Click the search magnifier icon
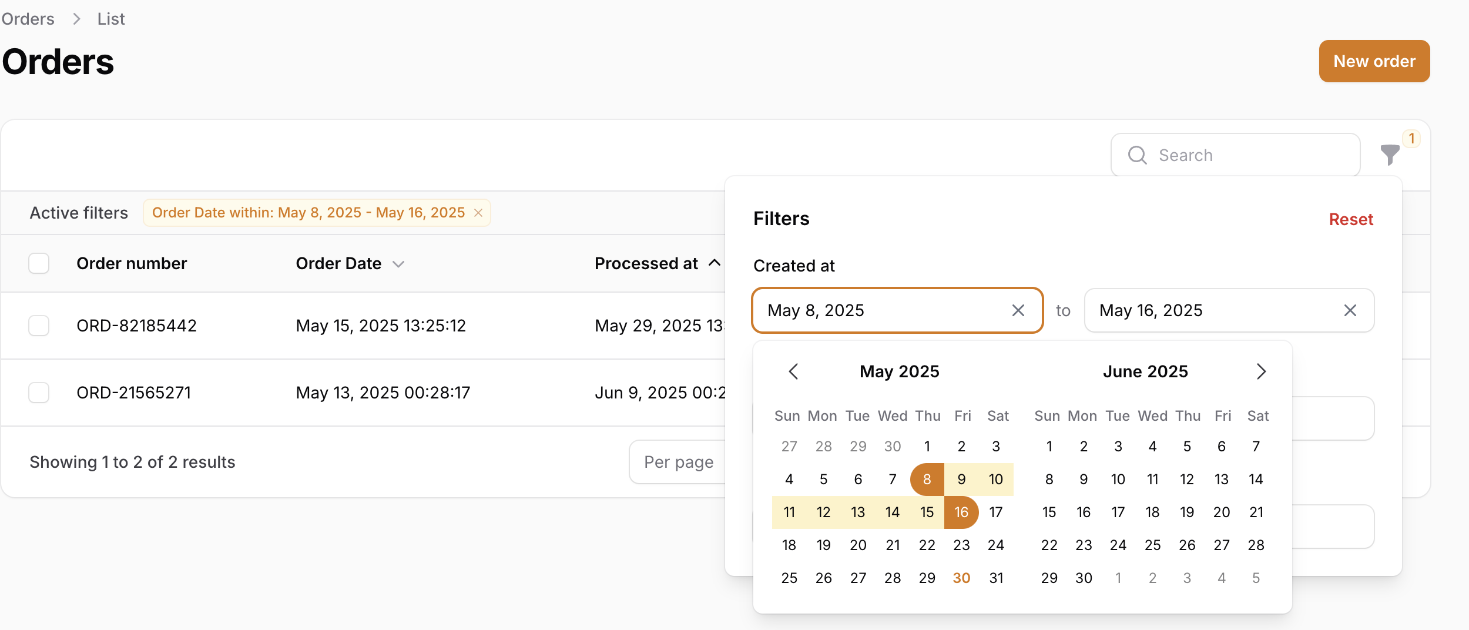Viewport: 1469px width, 630px height. (x=1137, y=155)
